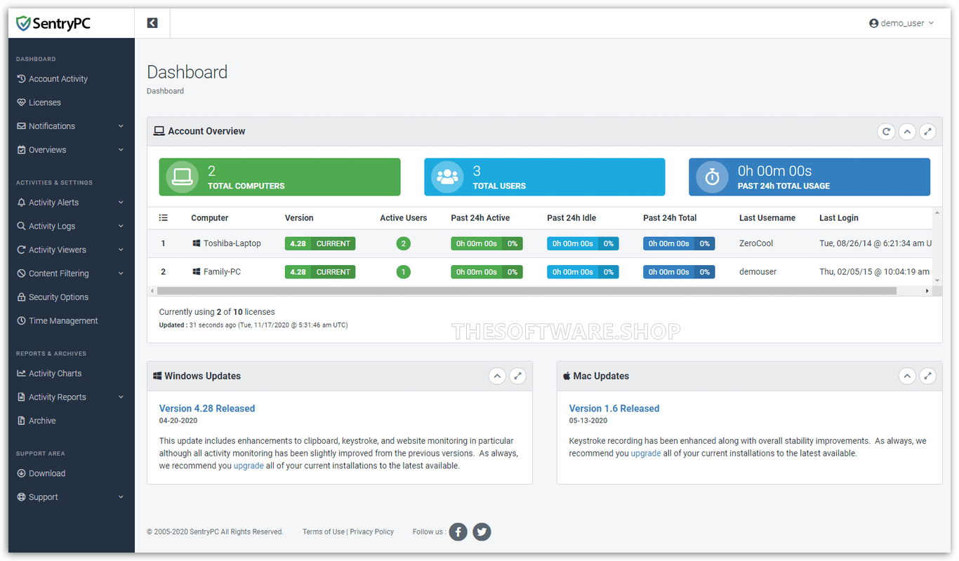Click ZeroCool username cell
Screen dimensions: 959x561
[756, 243]
